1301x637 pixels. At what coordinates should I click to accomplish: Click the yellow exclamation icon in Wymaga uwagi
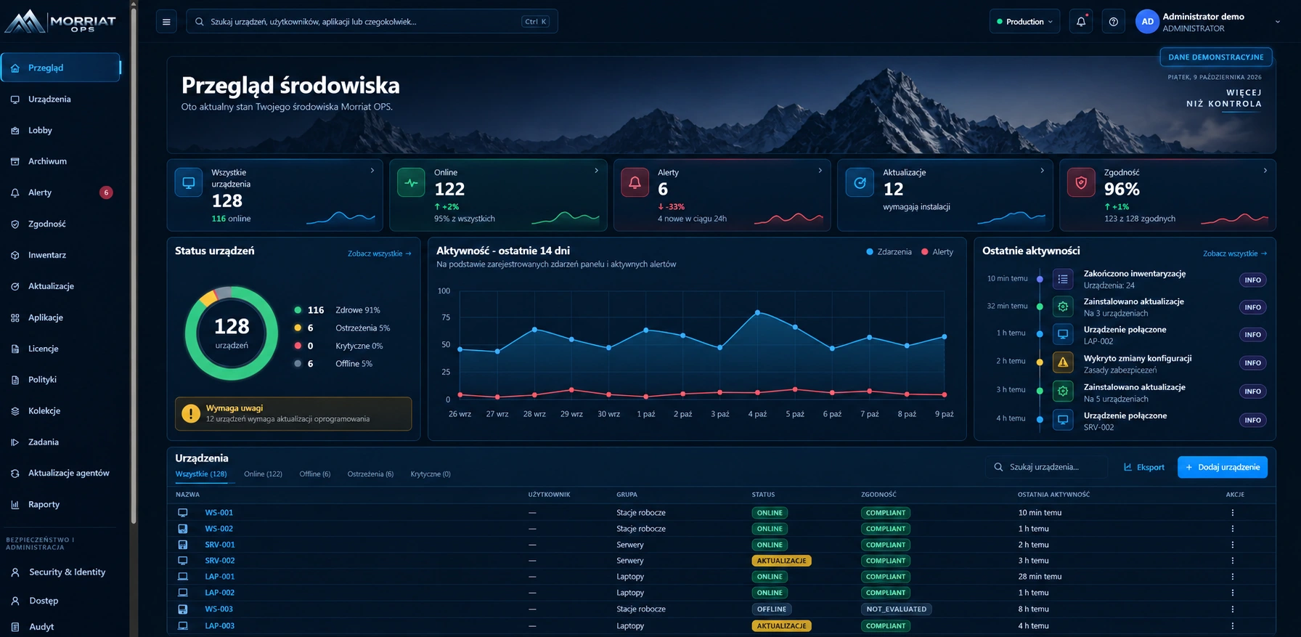[x=191, y=413]
